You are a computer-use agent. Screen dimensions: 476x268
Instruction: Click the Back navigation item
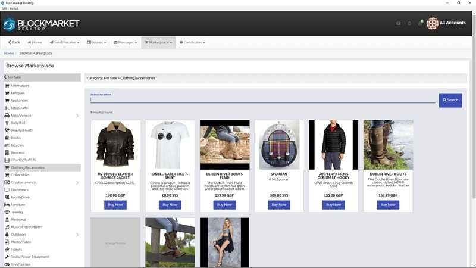[x=14, y=42]
